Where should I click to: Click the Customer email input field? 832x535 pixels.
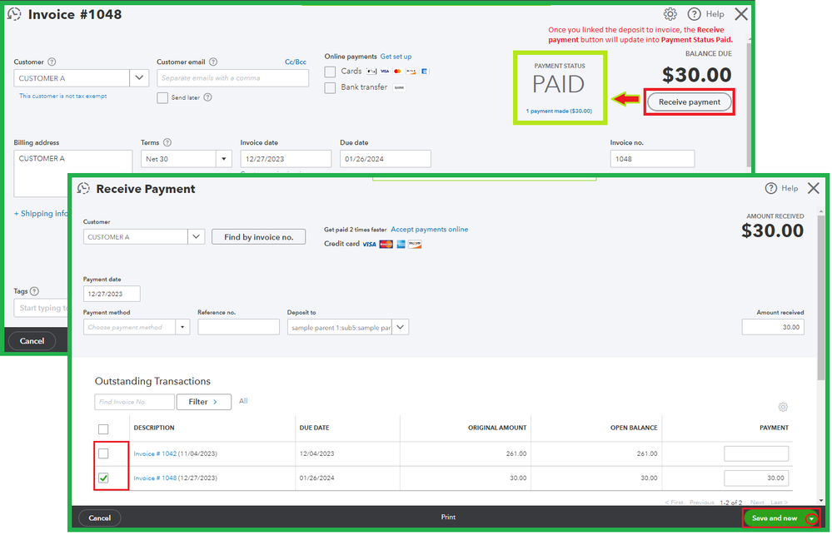pos(232,78)
